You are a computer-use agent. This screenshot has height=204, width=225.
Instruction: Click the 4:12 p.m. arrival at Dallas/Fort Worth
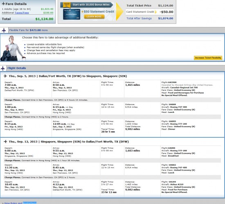pyautogui.click(x=59, y=184)
